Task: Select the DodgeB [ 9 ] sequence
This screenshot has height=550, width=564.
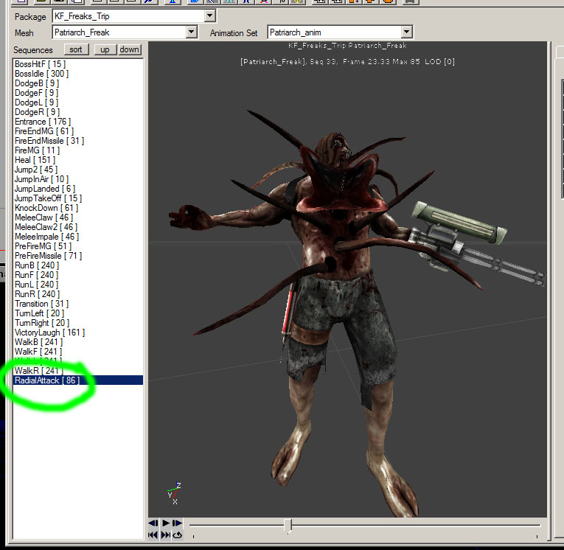Action: click(x=77, y=83)
